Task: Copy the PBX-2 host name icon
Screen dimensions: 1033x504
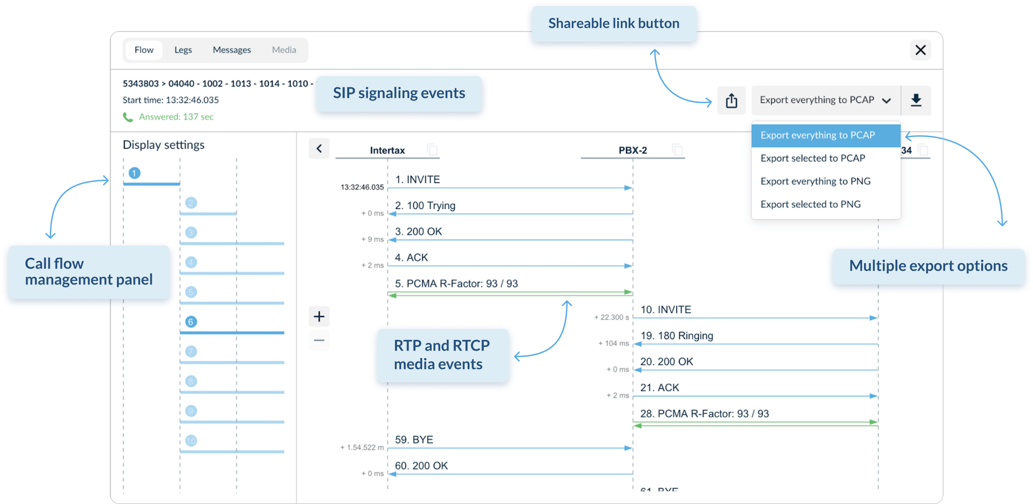Action: point(678,150)
